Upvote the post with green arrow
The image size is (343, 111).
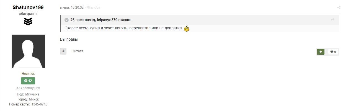(x=321, y=52)
